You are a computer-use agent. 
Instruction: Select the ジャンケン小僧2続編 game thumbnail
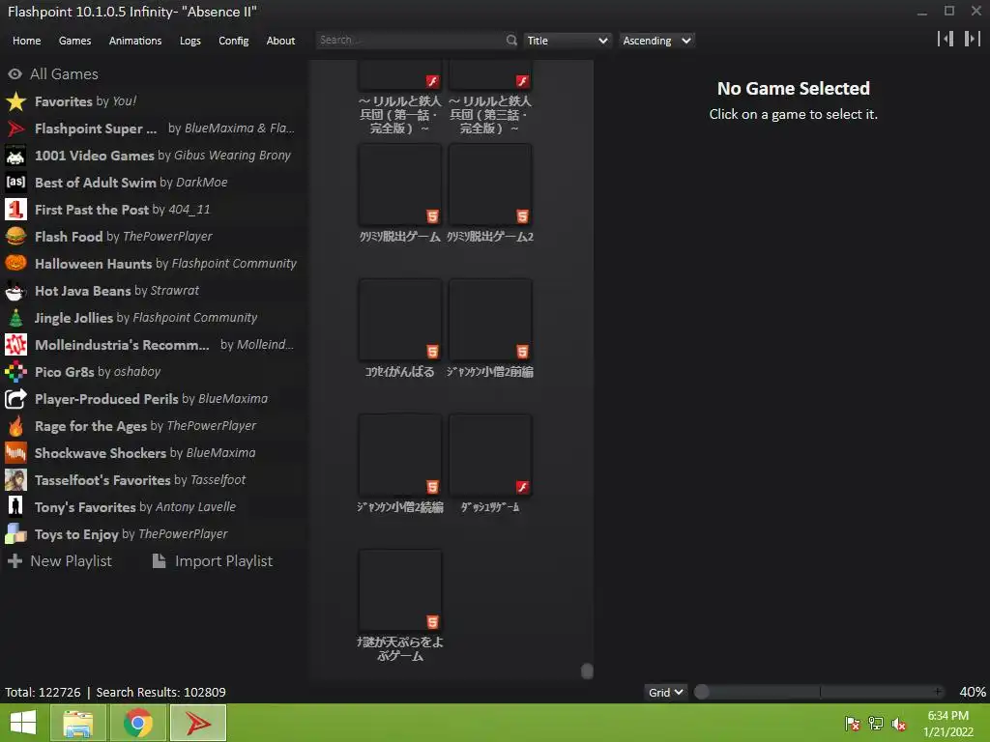(x=399, y=455)
